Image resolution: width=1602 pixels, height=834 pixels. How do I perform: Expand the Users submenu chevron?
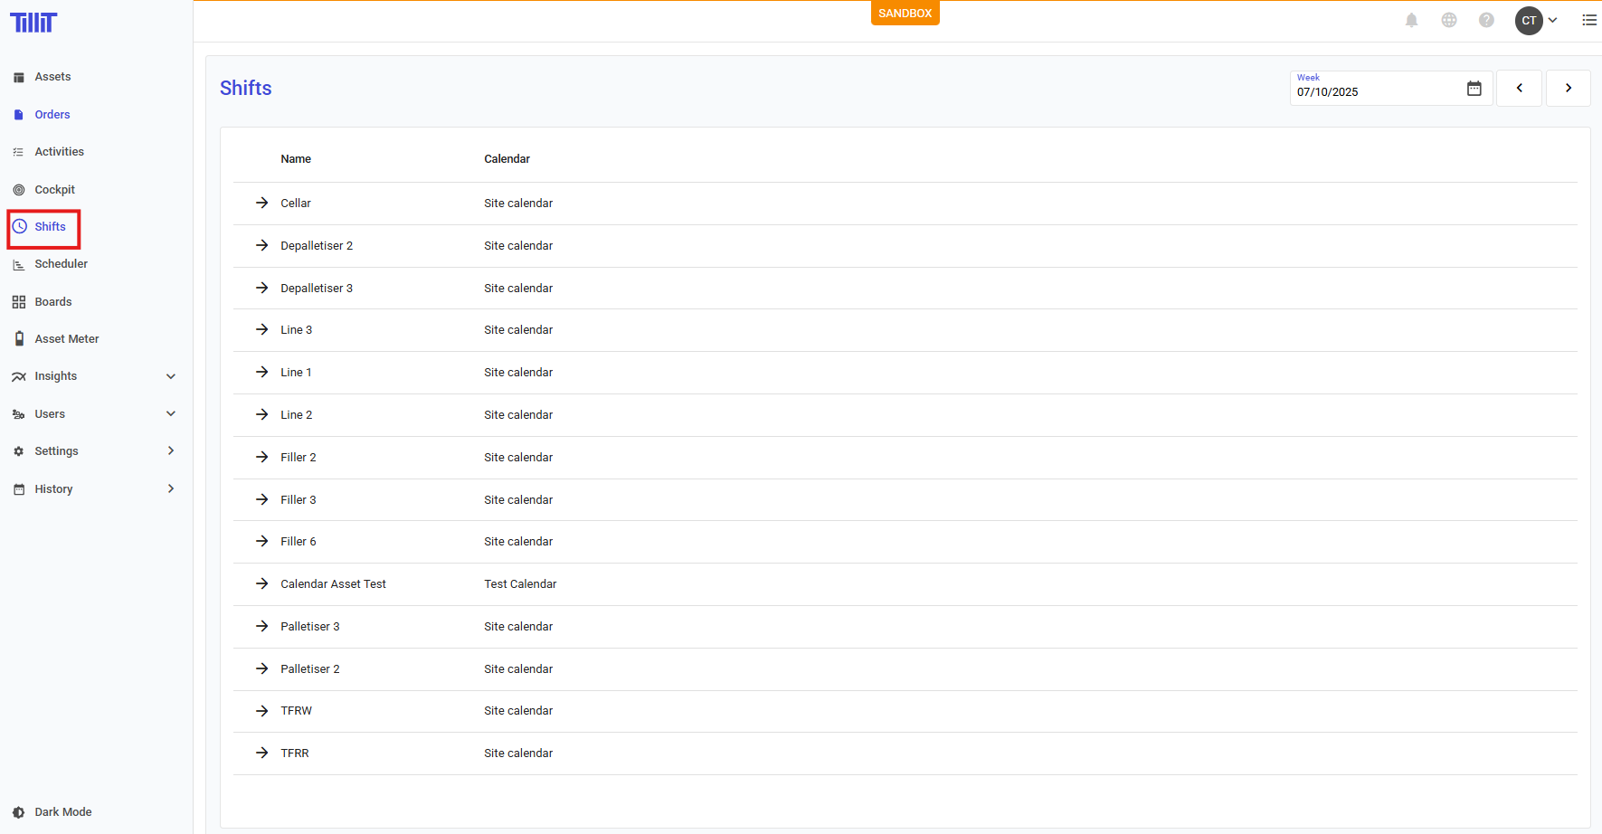click(x=171, y=414)
